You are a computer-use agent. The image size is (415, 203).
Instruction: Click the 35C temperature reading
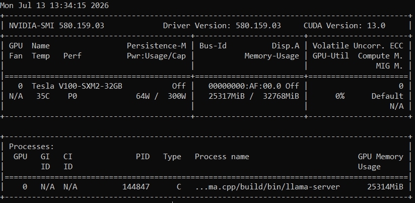coord(43,96)
